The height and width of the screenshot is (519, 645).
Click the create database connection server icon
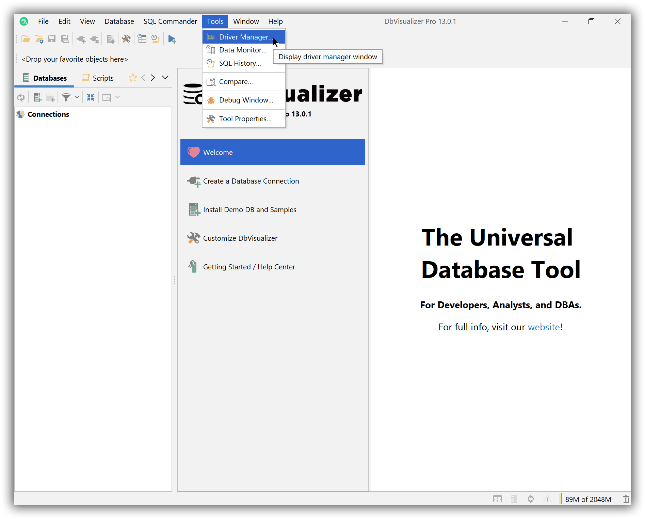pyautogui.click(x=37, y=98)
